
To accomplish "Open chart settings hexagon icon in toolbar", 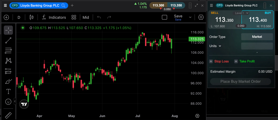I will click(201, 17).
